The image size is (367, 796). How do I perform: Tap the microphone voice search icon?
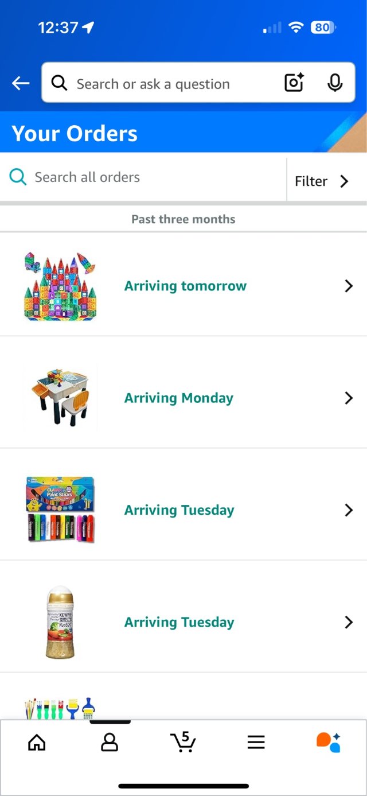click(x=335, y=83)
